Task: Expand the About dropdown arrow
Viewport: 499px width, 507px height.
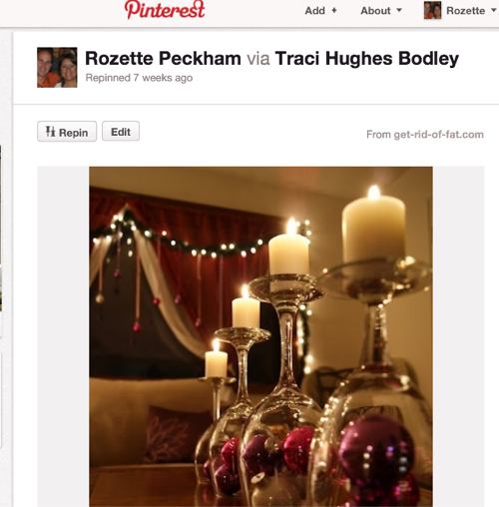Action: click(399, 10)
